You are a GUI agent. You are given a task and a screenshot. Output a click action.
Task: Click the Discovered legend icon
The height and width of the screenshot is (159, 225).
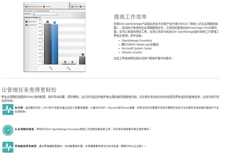point(26,22)
